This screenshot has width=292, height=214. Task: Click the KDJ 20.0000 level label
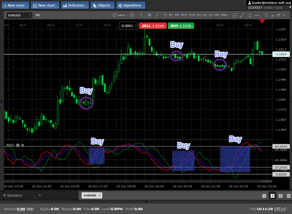coord(281,167)
